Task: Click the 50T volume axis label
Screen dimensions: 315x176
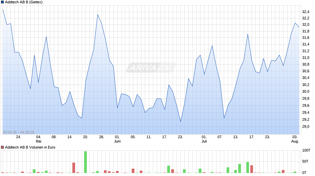Action: click(x=305, y=162)
